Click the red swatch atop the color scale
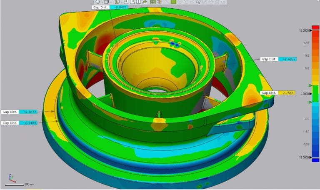Image resolution: width=320 pixels, height=190 pixels. click(315, 27)
